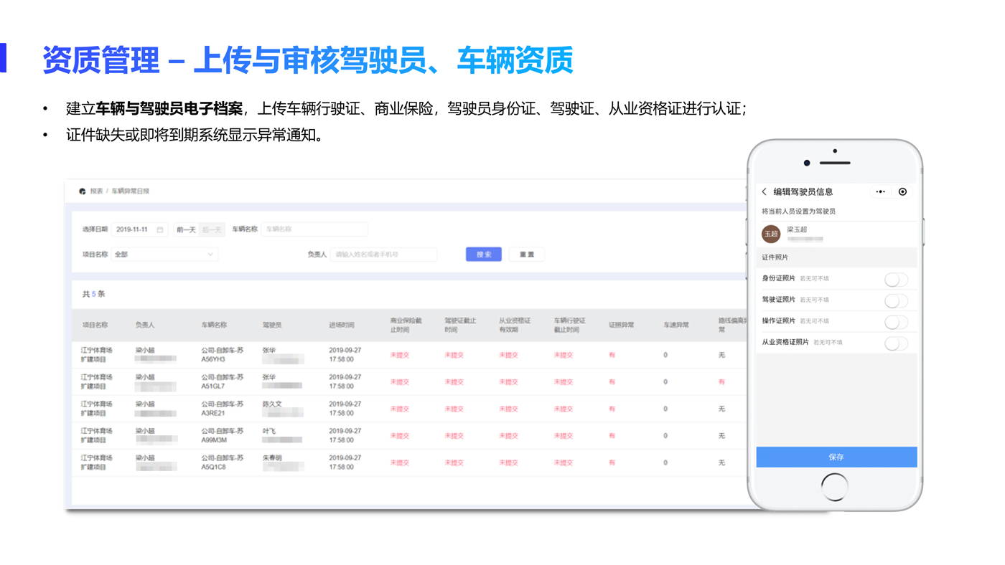Toggle the 身份证照片 switch
The width and height of the screenshot is (1005, 565).
pyautogui.click(x=896, y=280)
